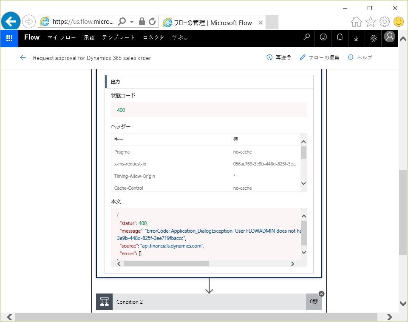
Task: Click the Timing-Allow-Origin header key
Action: click(135, 176)
